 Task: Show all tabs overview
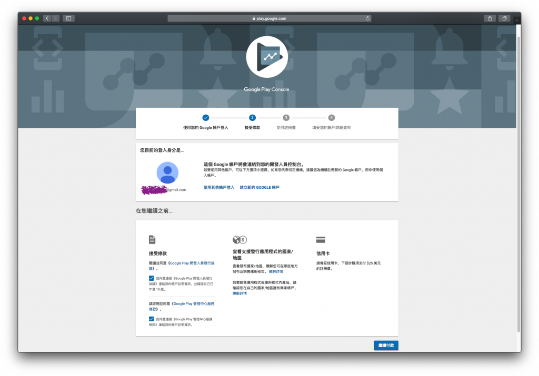pos(504,18)
